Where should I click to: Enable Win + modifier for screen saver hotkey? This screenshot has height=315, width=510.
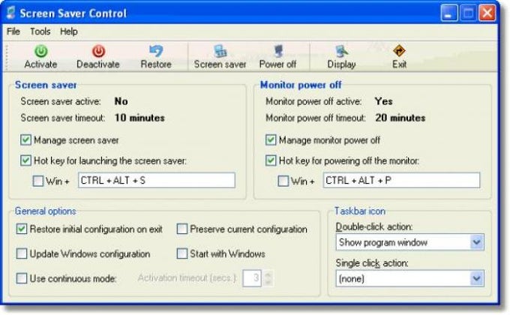click(38, 181)
